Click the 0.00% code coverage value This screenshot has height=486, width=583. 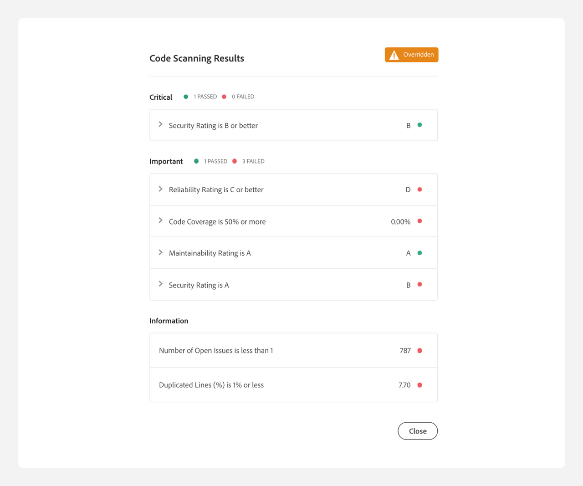(x=400, y=222)
